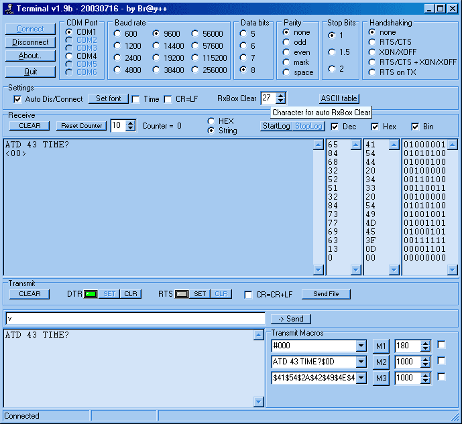Select RTS on TX handshaking
The image size is (462, 424).
click(392, 72)
